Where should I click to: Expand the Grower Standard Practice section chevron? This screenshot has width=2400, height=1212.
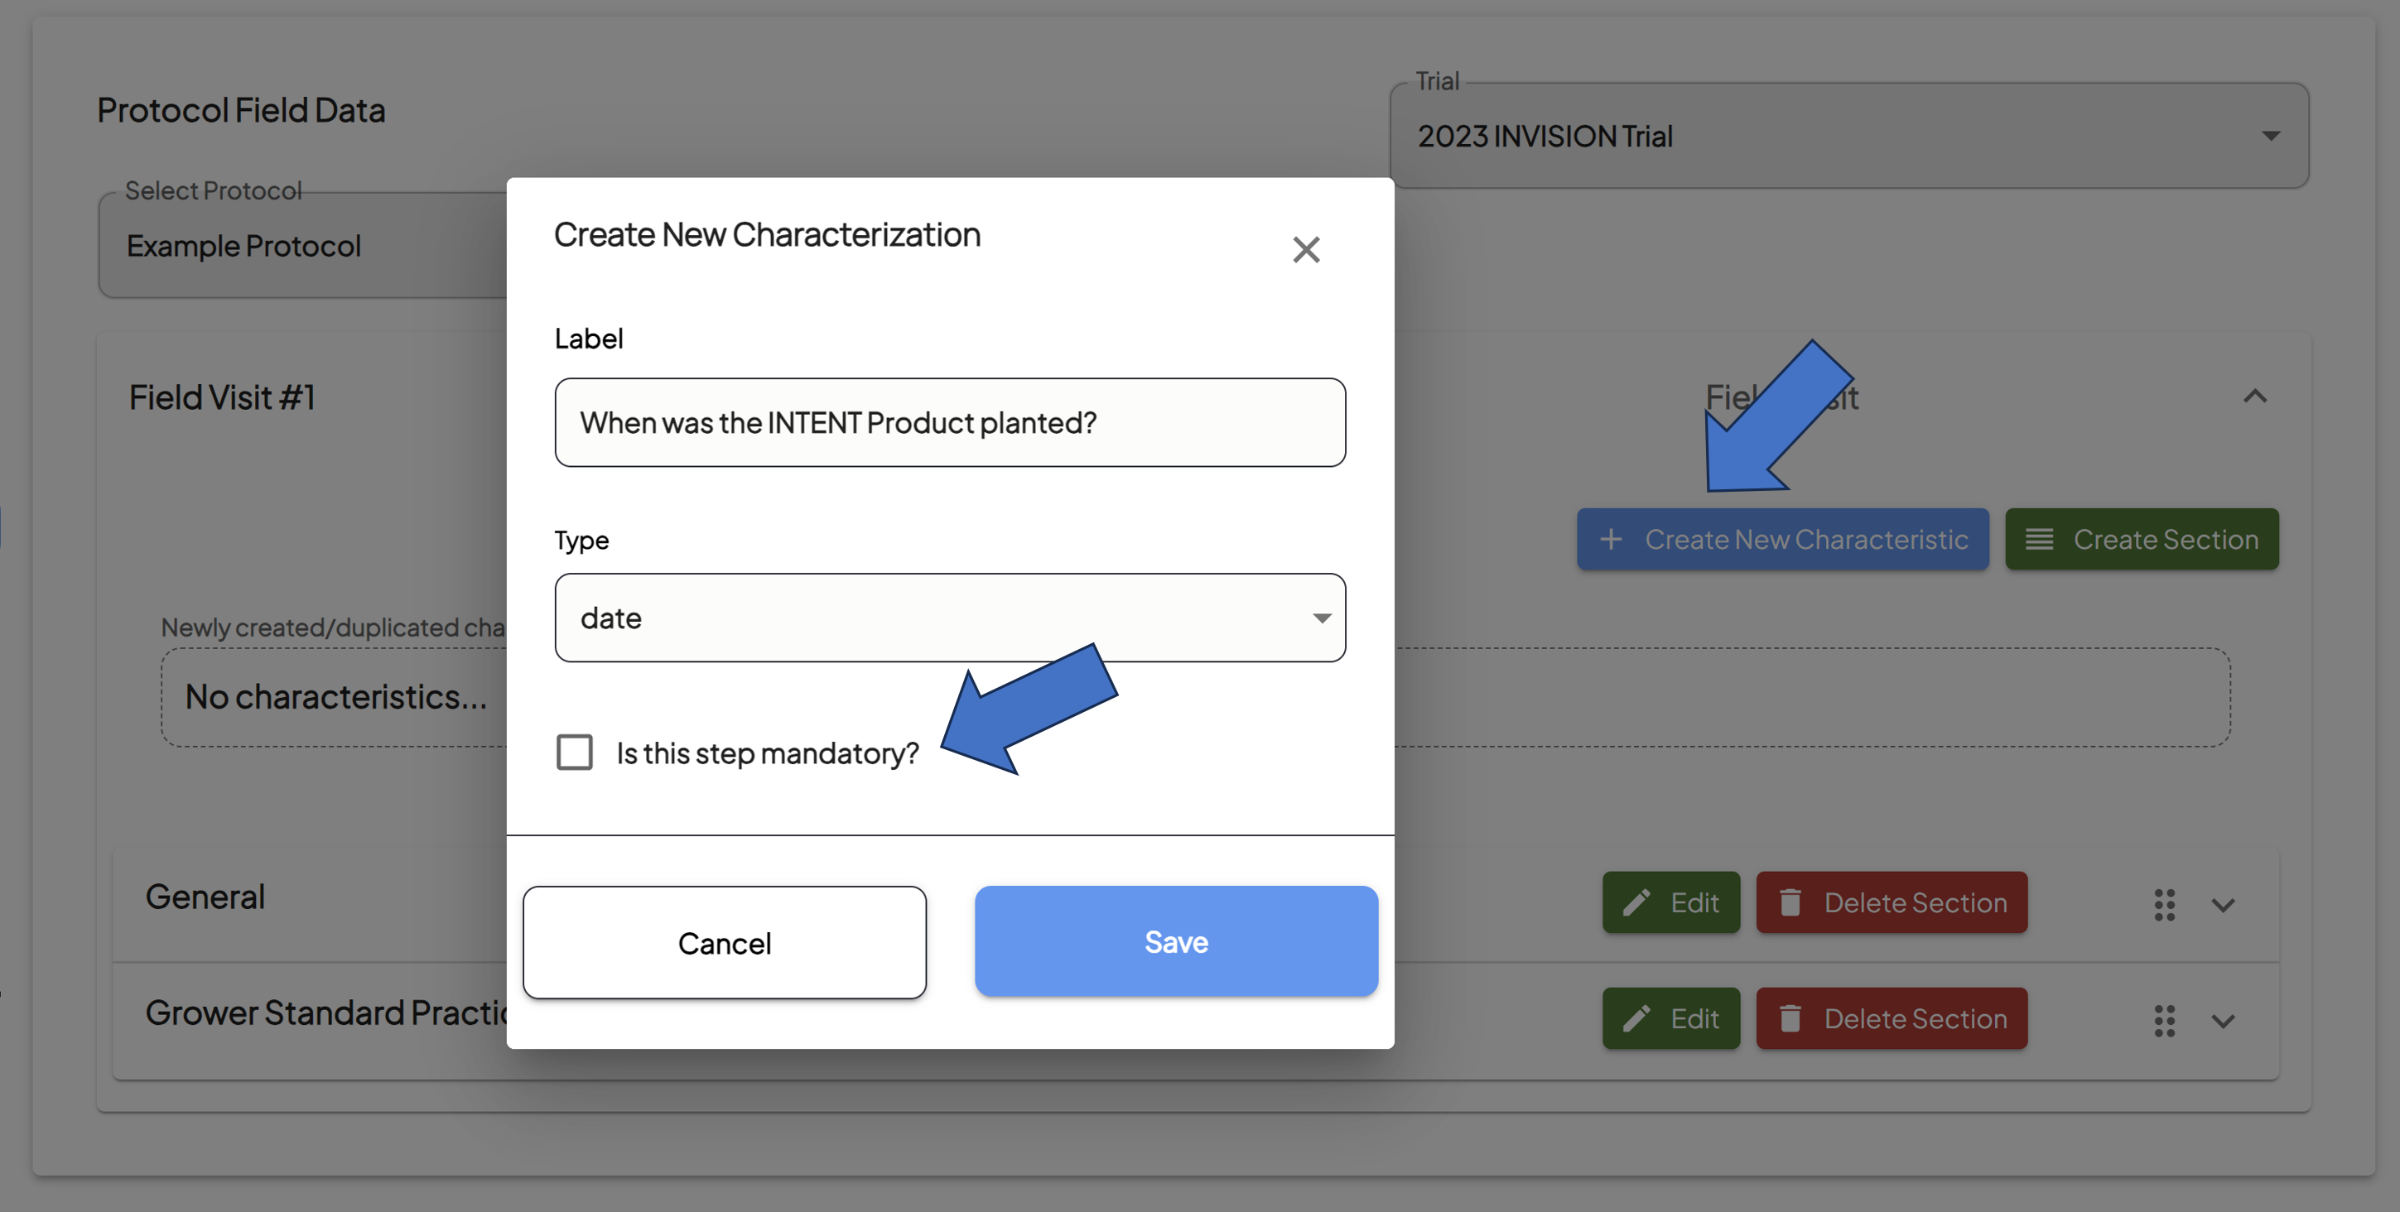point(2223,1021)
